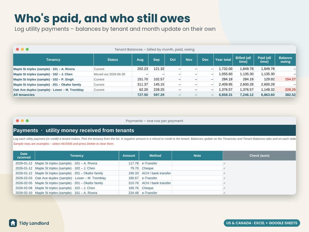Select the Check (auto) column header
The image size is (309, 232).
[259, 156]
